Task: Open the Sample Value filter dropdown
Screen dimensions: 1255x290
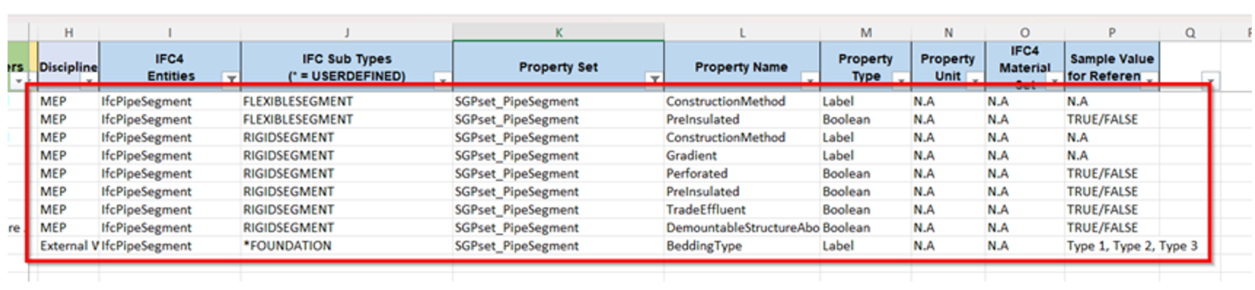Action: [1150, 79]
